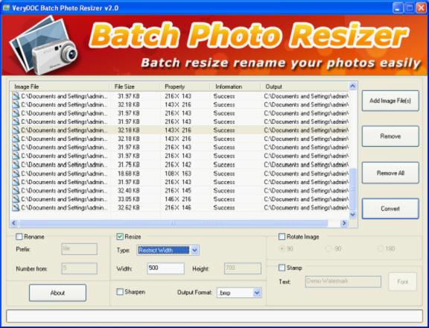Sort by the Image File column header
Viewport: 429px width, 328px height.
click(60, 86)
